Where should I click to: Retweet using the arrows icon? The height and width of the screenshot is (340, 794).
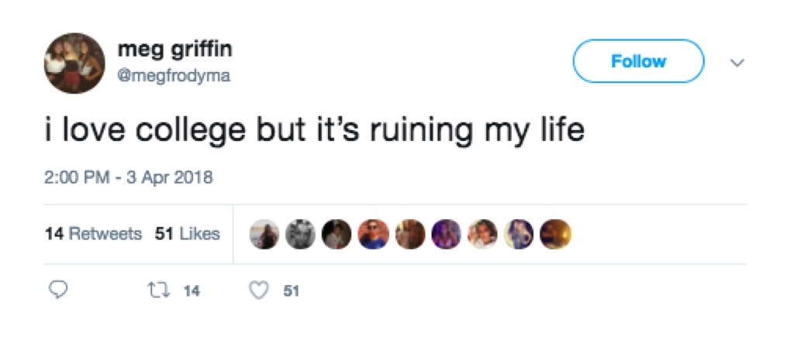pos(156,291)
